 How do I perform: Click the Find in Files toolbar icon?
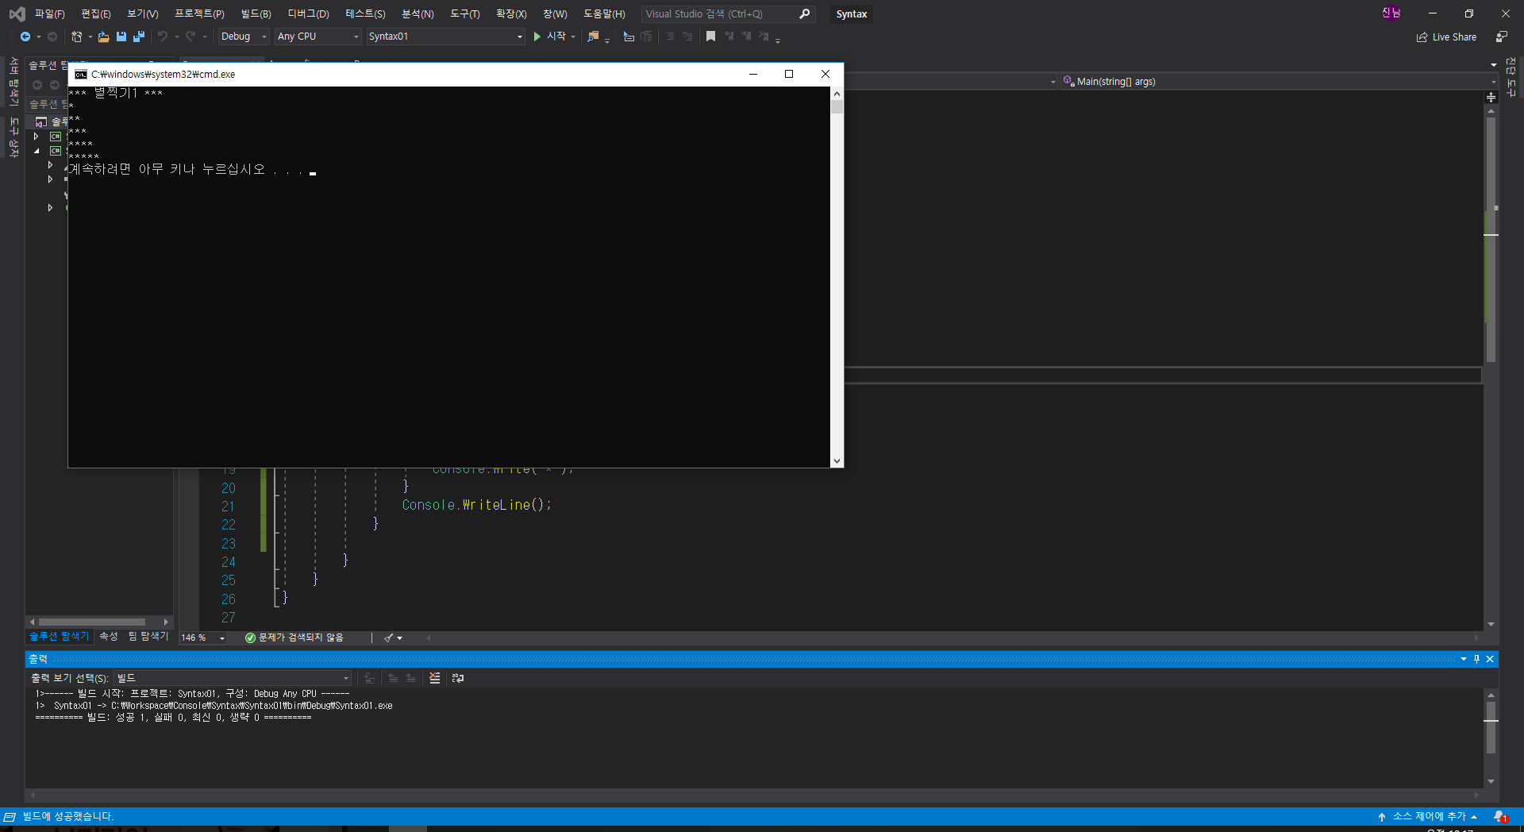pyautogui.click(x=593, y=37)
